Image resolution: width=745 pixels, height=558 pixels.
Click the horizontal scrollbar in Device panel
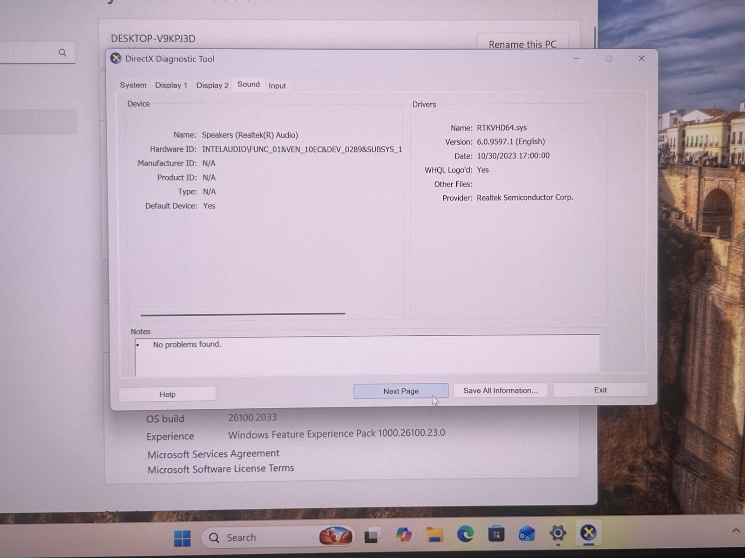click(243, 314)
